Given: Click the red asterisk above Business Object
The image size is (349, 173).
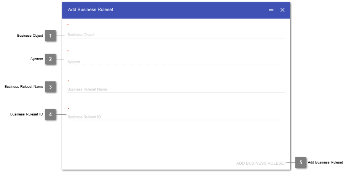Looking at the screenshot, I should tap(68, 25).
